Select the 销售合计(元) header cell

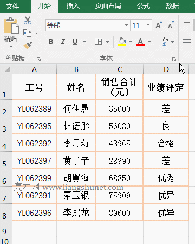click(x=120, y=87)
